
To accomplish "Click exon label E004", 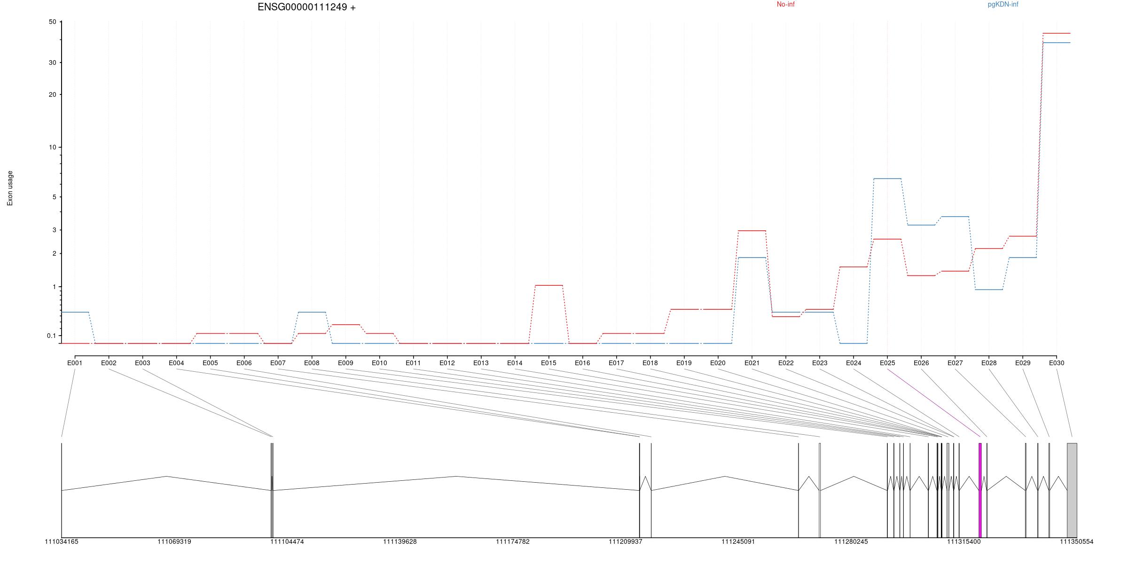I will coord(176,363).
